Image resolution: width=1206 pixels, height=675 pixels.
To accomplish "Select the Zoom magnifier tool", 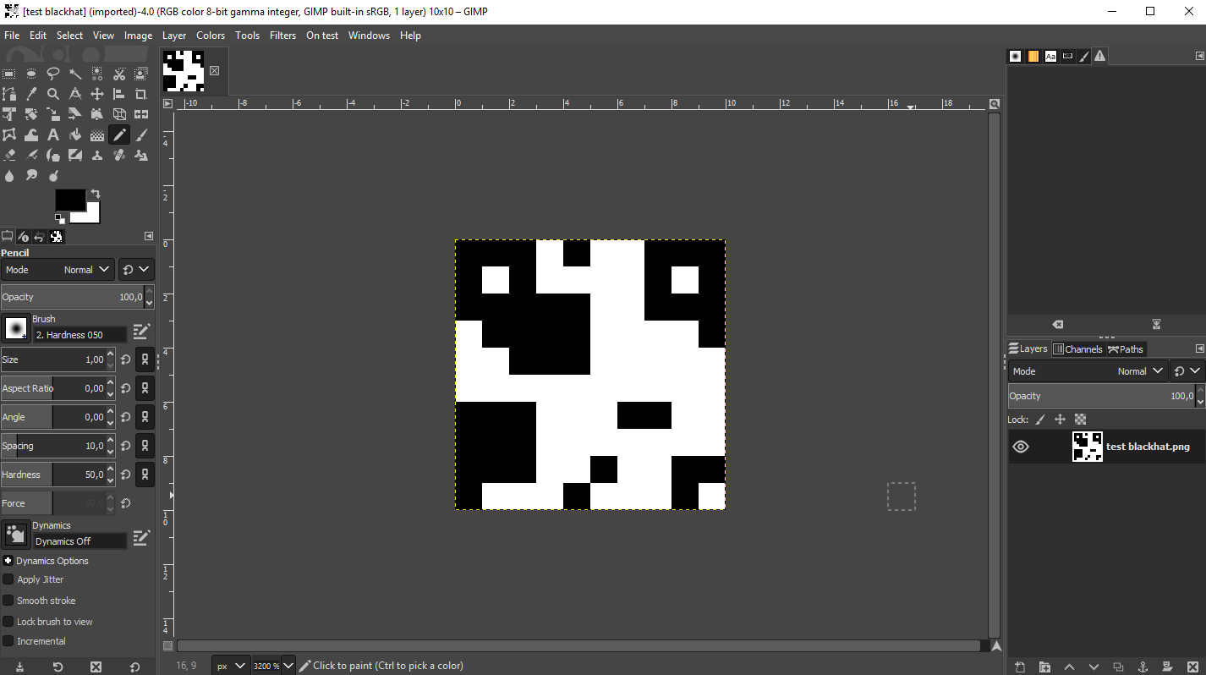I will [x=53, y=94].
